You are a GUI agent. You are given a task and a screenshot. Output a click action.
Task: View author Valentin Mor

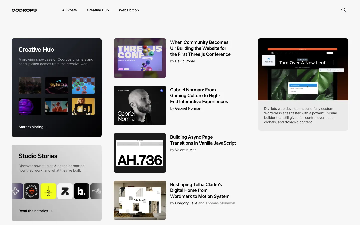point(185,150)
